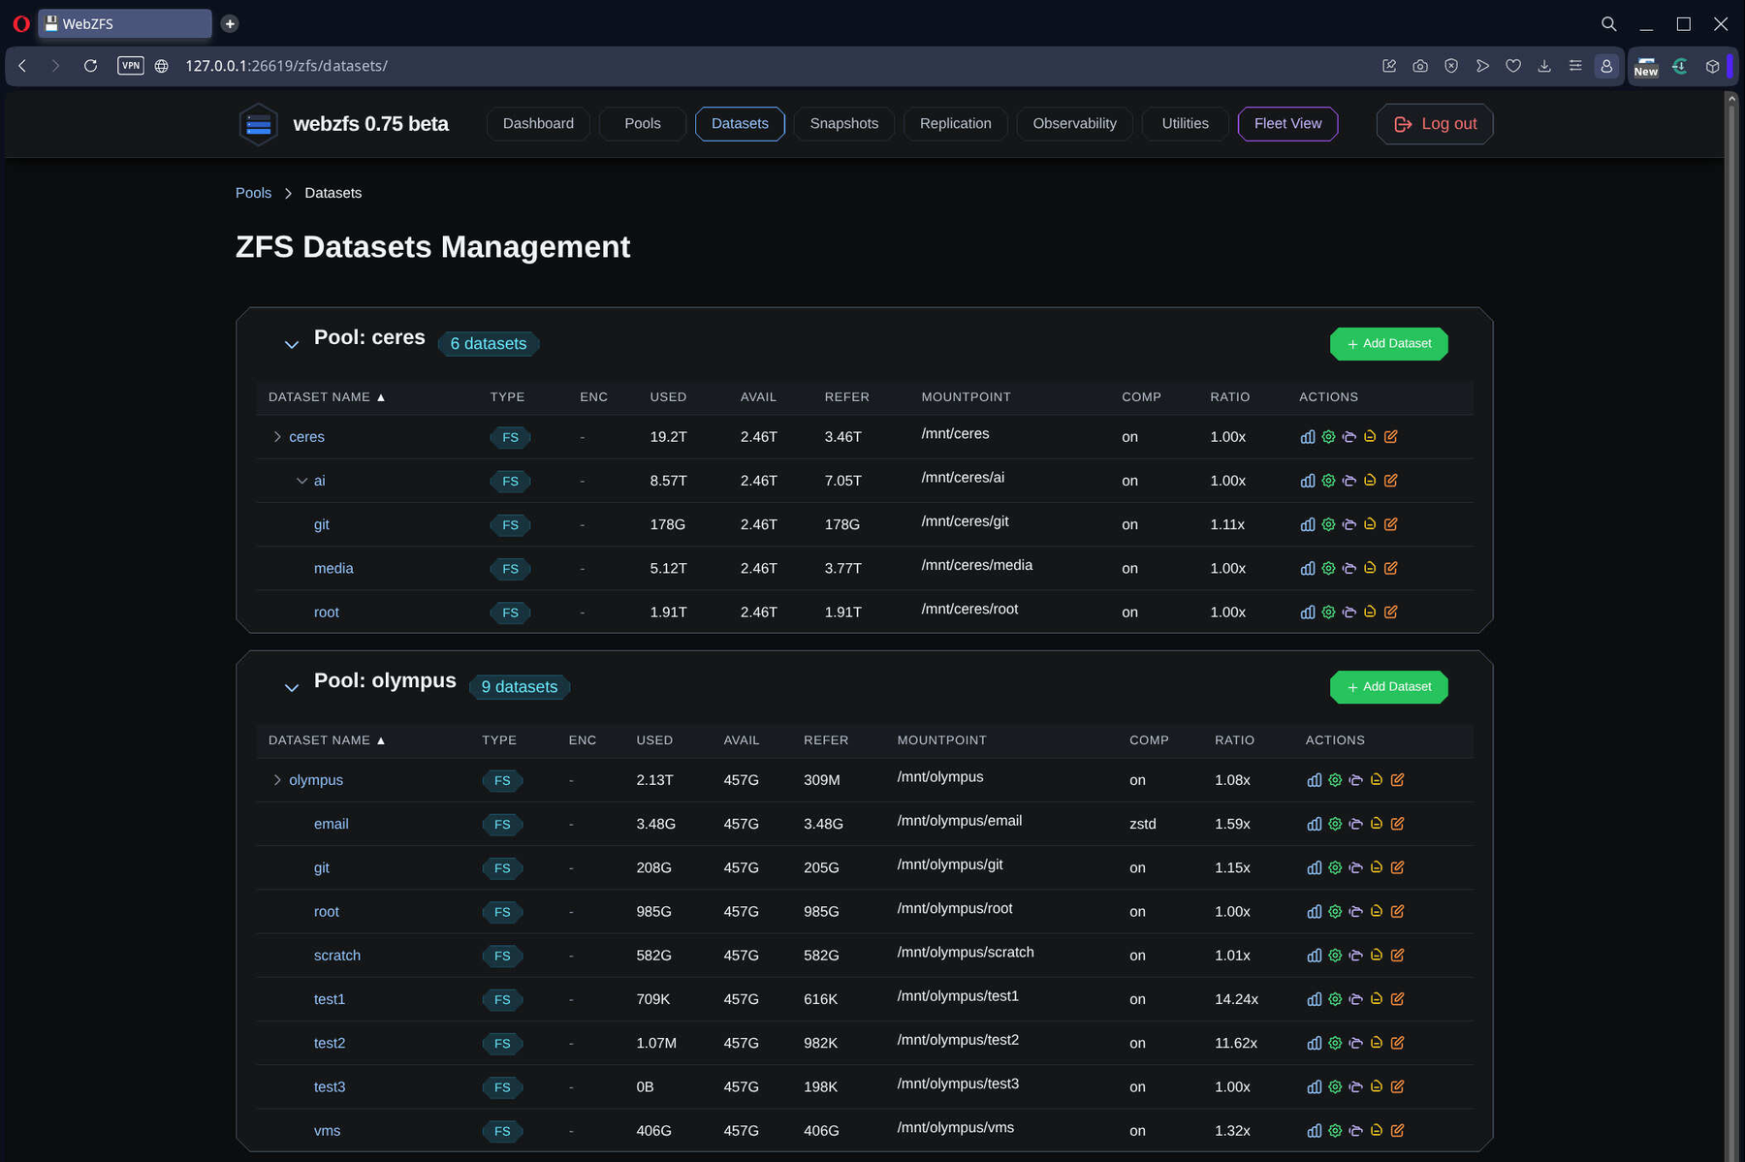Go to the Replication nav tab
The width and height of the screenshot is (1745, 1162).
pos(955,124)
